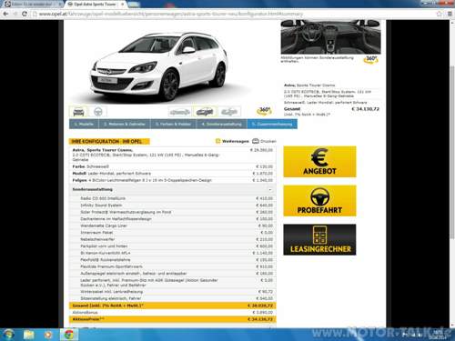Switch to Farben & Polster tab

173,124
